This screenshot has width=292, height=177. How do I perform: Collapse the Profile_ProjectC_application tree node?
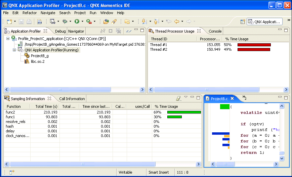8,39
